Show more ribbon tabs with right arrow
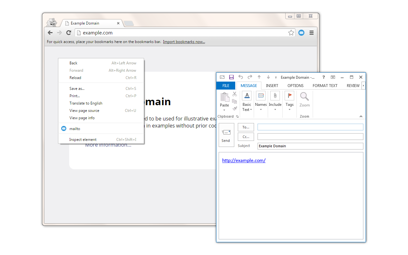This screenshot has width=408, height=255. [363, 85]
